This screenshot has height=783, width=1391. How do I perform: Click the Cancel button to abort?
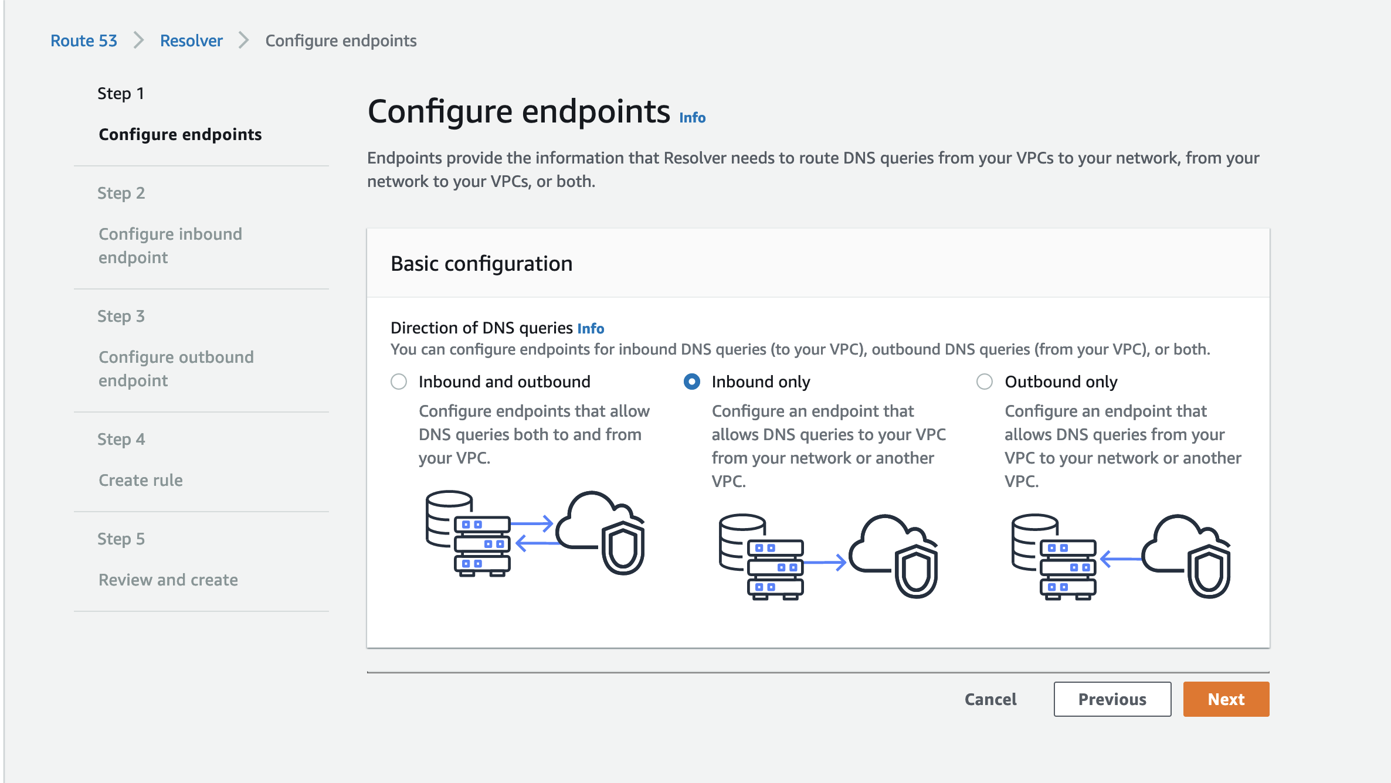tap(990, 699)
